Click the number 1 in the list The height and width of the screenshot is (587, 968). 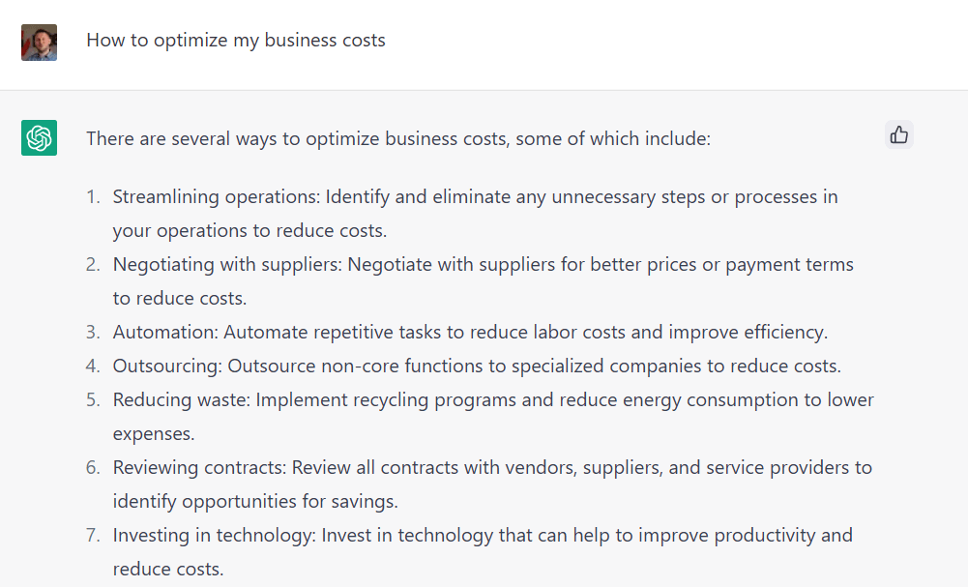[x=92, y=196]
